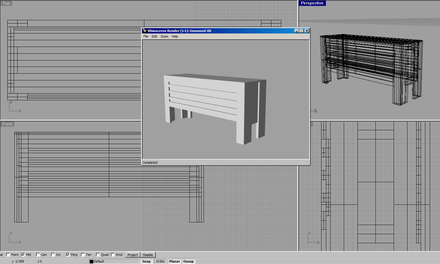Uncheck the Mid osnap checkbox
The height and width of the screenshot is (264, 440).
pos(23,255)
